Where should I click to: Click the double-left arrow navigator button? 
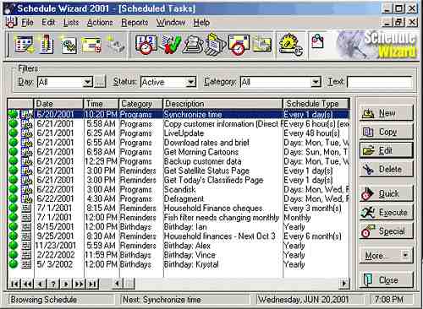[27, 284]
